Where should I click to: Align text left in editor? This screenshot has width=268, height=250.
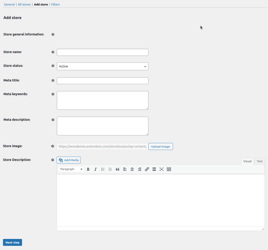coord(125,169)
